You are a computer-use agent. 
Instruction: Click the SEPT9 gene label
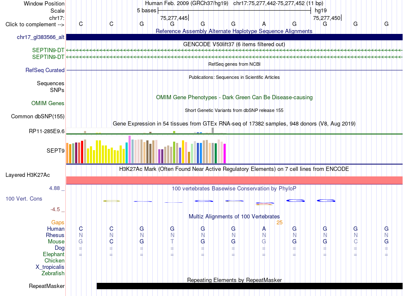click(55, 151)
